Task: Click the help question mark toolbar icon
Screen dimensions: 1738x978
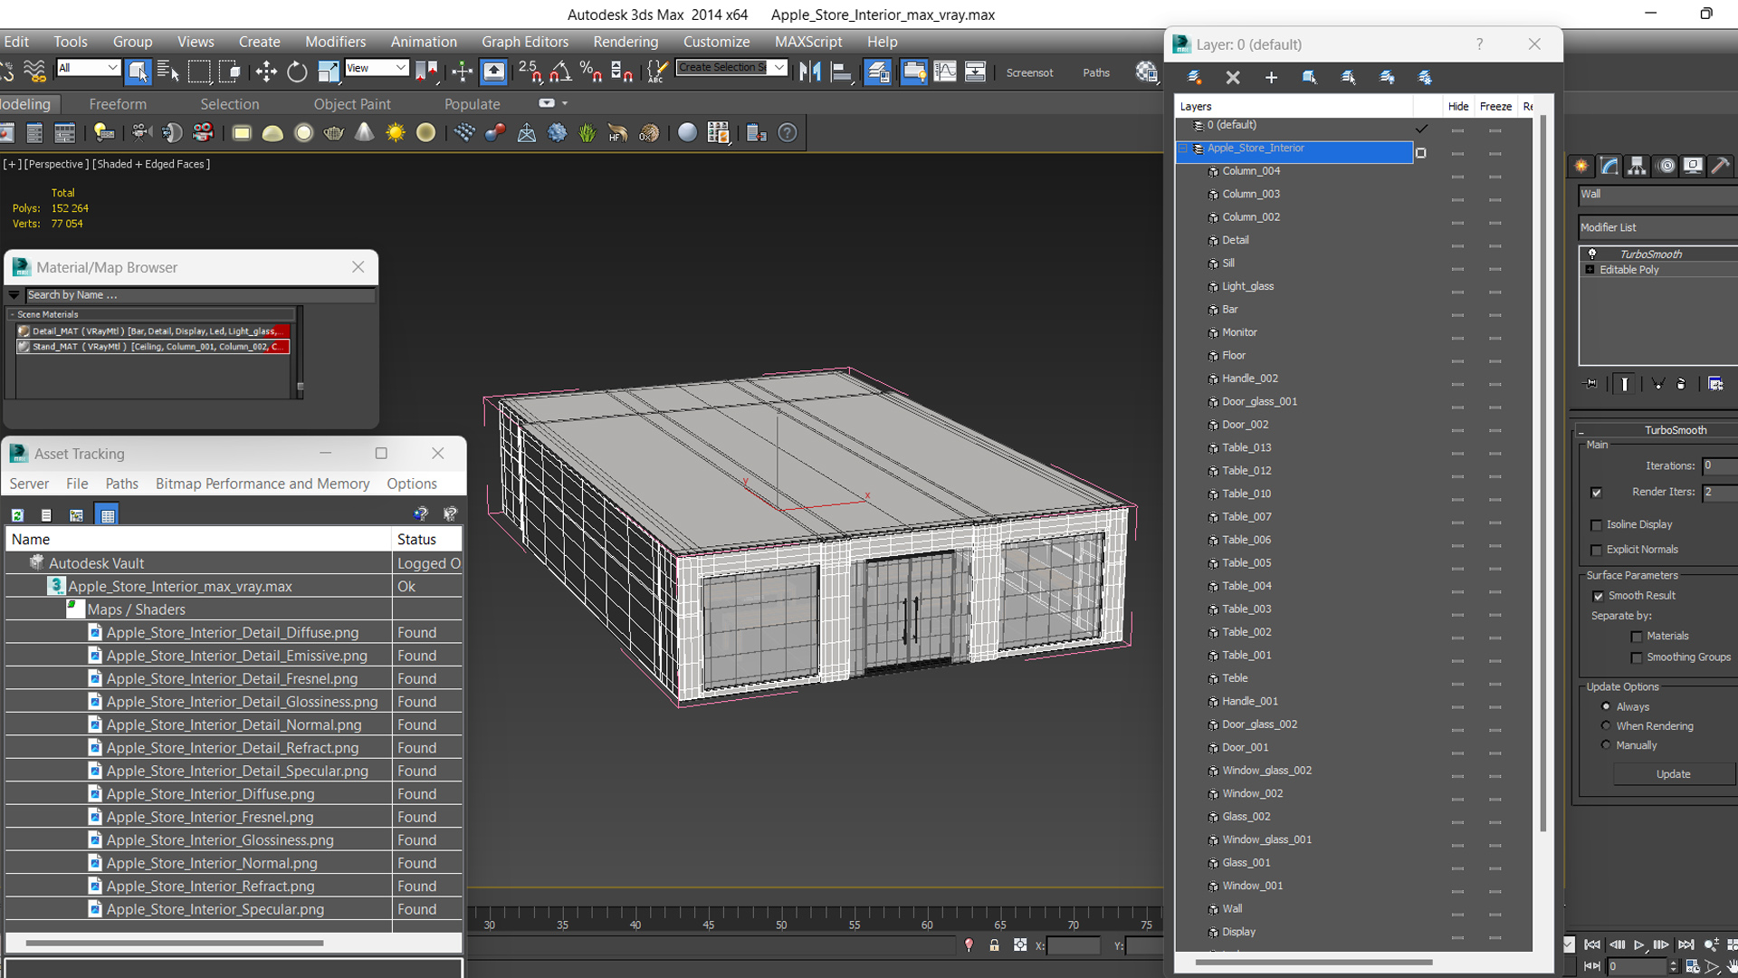Action: click(x=788, y=133)
